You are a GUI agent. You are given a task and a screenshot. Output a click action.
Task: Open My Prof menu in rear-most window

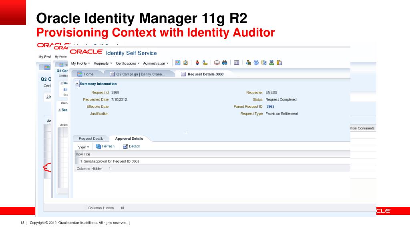[44, 57]
